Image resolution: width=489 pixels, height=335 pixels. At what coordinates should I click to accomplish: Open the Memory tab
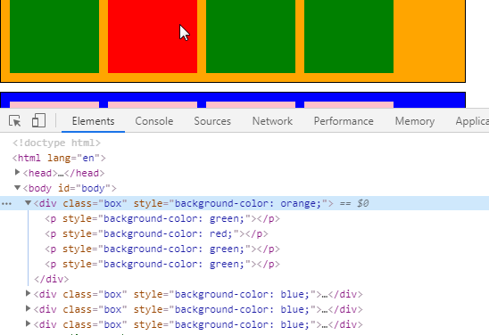[414, 121]
